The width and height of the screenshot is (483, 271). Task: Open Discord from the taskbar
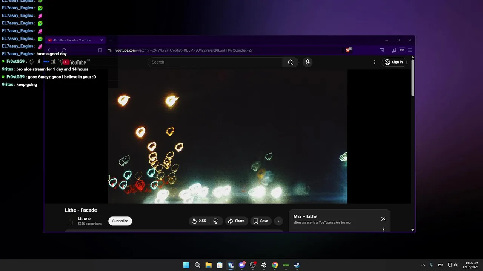click(x=242, y=265)
